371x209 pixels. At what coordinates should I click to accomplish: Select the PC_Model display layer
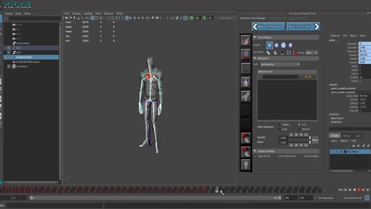click(x=350, y=152)
